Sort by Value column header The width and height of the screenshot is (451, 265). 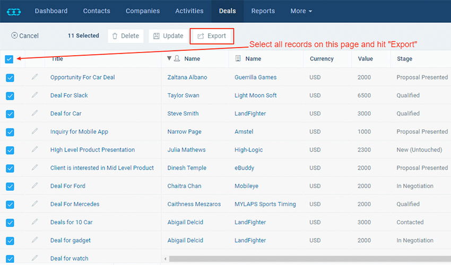(x=365, y=59)
